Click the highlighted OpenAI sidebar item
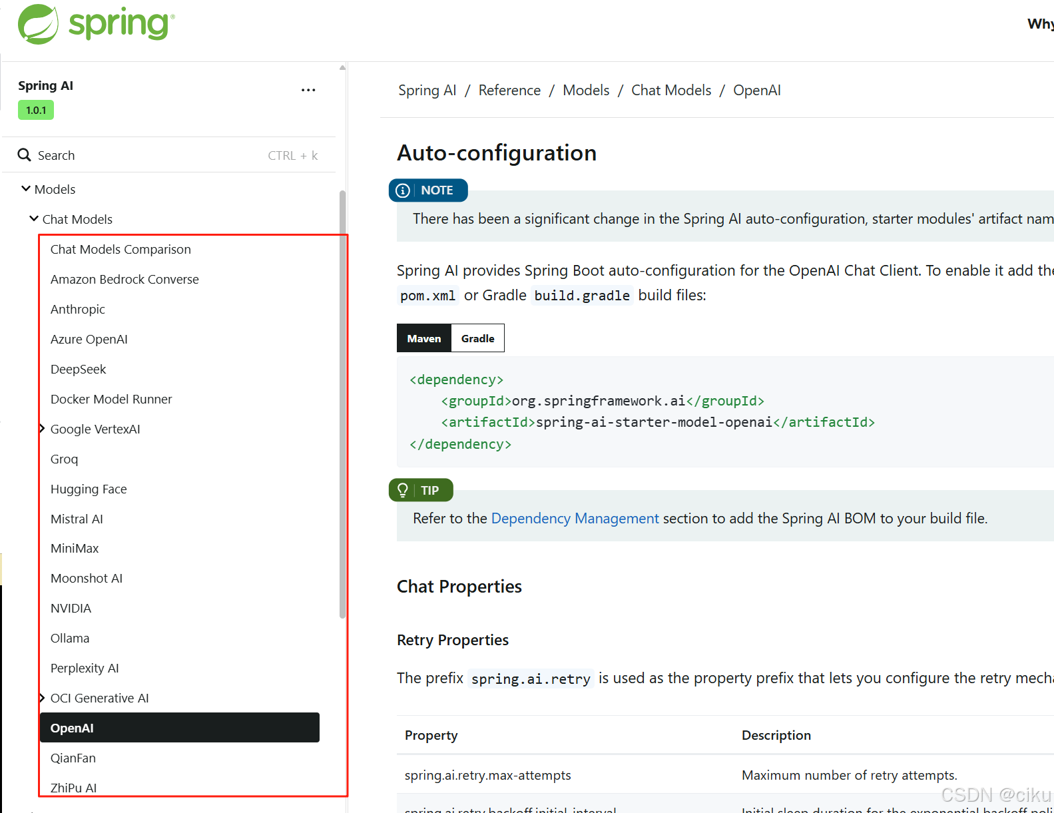The width and height of the screenshot is (1054, 813). coord(180,728)
